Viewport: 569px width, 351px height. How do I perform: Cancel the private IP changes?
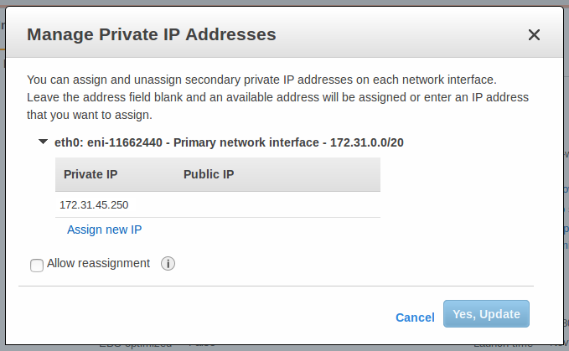pyautogui.click(x=415, y=317)
